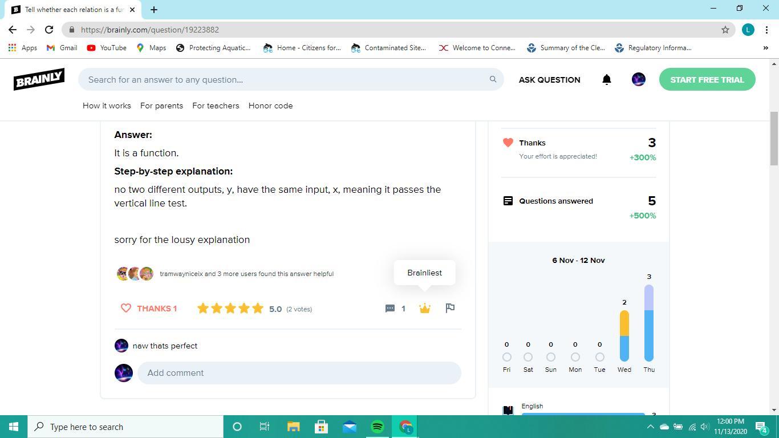The height and width of the screenshot is (438, 779).
Task: Open Mail app from taskbar
Action: point(350,427)
